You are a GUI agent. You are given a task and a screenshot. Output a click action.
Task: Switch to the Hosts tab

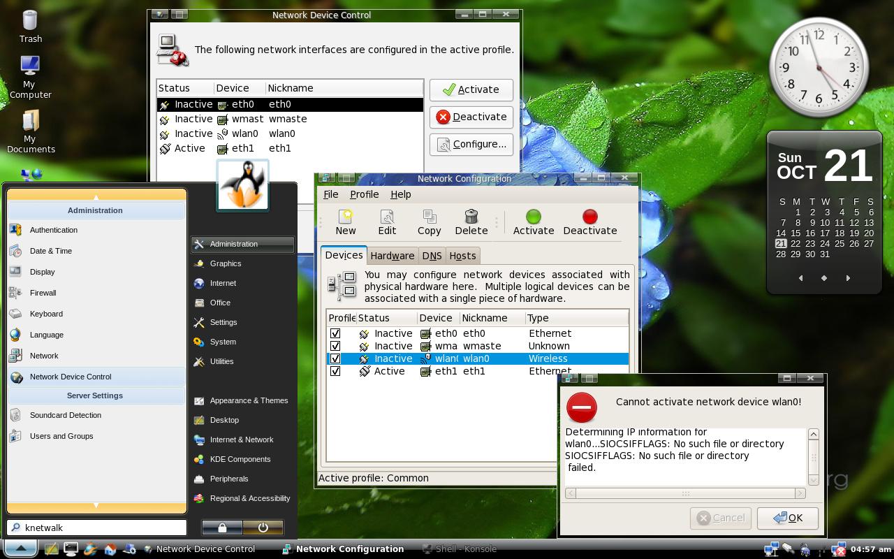click(462, 256)
